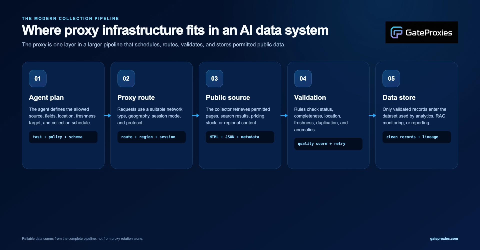Click the description "The collector retrieves permitted pages"
Viewport: 480px width, 250px height.
[x=238, y=116]
